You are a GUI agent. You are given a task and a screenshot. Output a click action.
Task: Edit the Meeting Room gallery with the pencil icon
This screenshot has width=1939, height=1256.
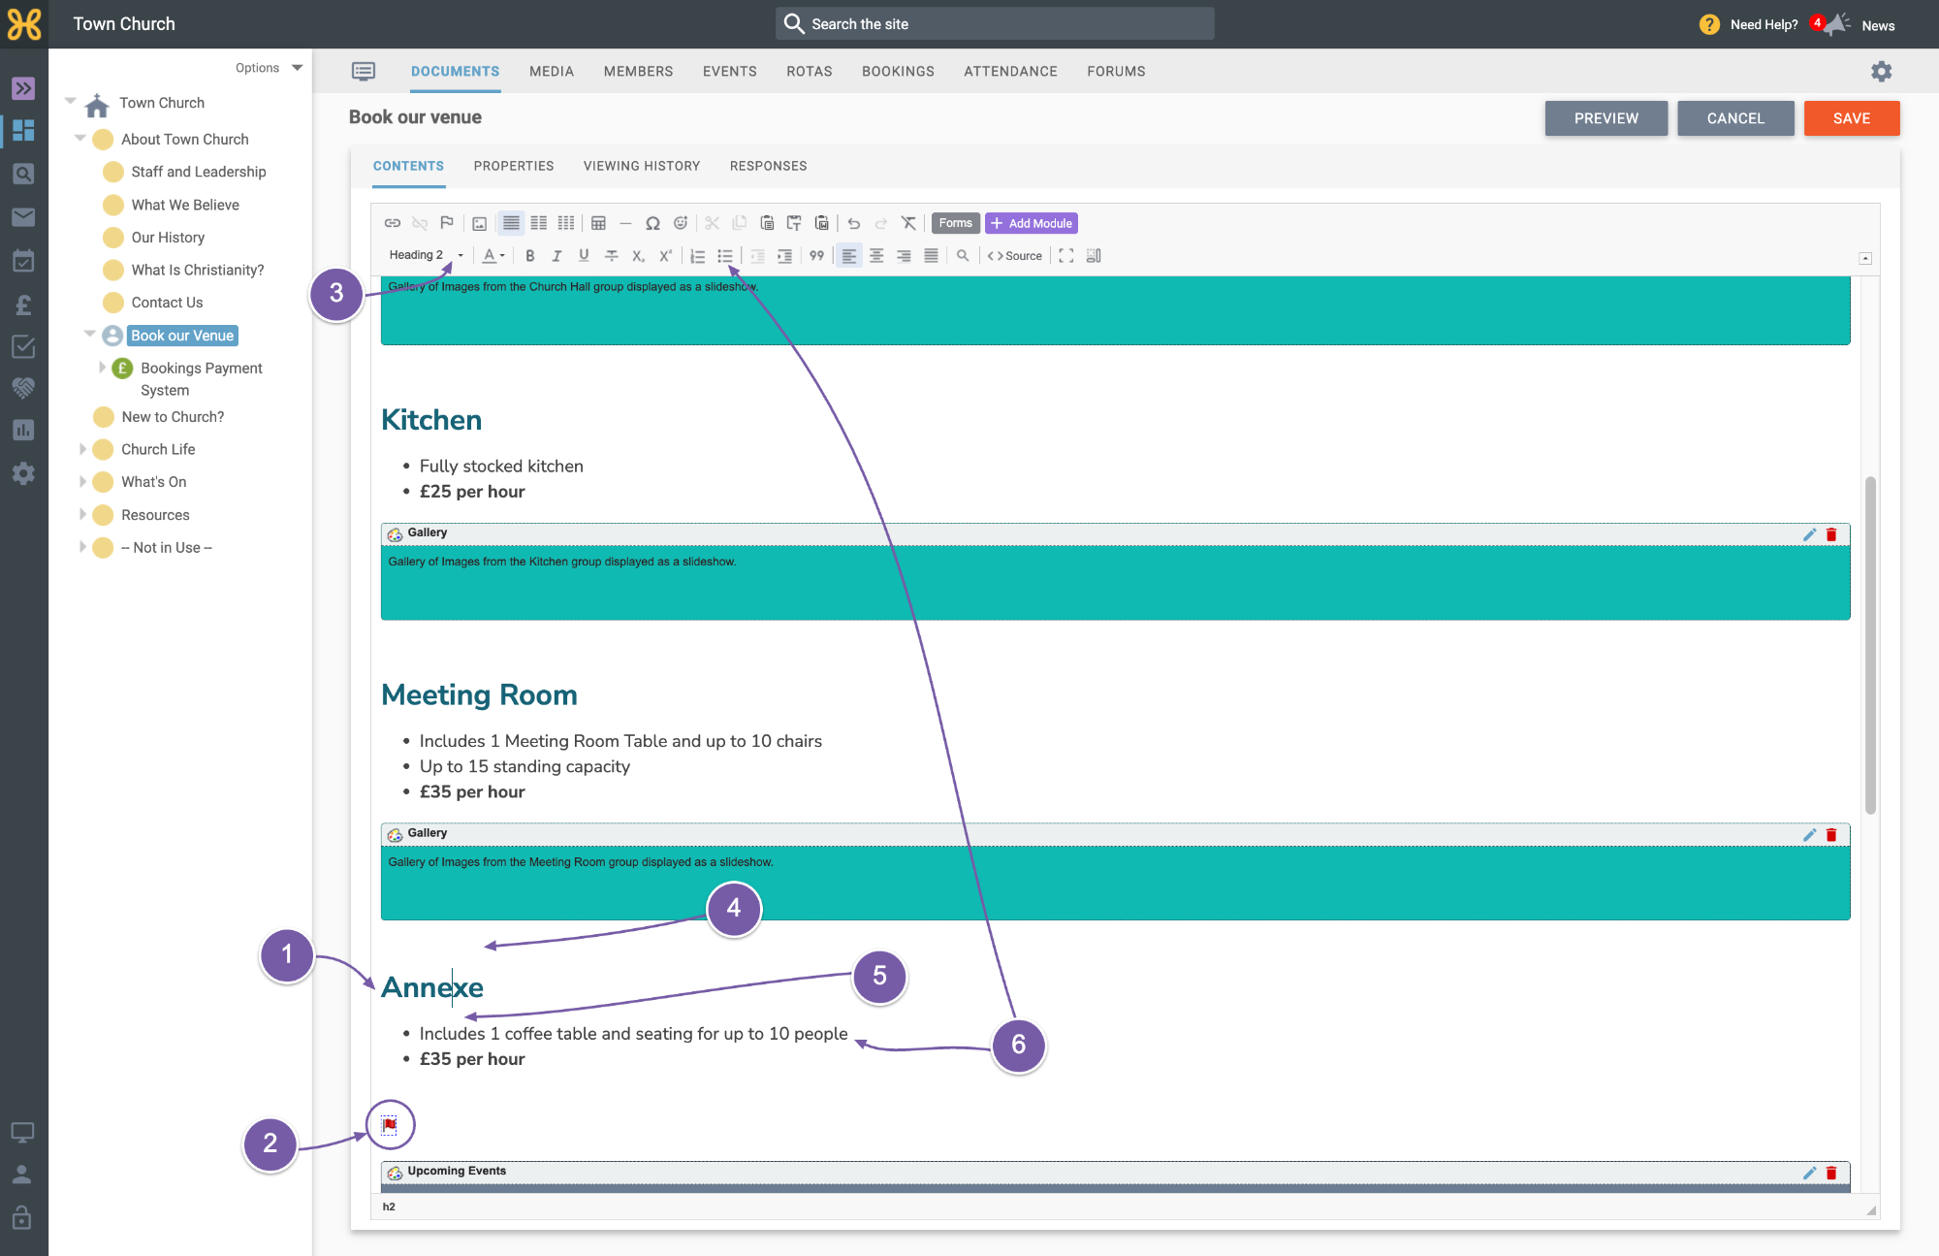pos(1809,835)
